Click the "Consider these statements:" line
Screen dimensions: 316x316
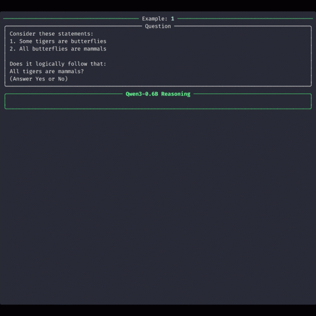pyautogui.click(x=51, y=34)
